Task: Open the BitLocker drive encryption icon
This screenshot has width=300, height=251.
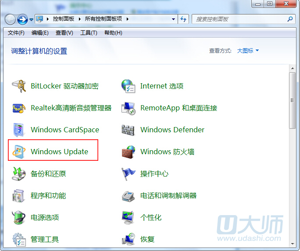Action: [19, 86]
